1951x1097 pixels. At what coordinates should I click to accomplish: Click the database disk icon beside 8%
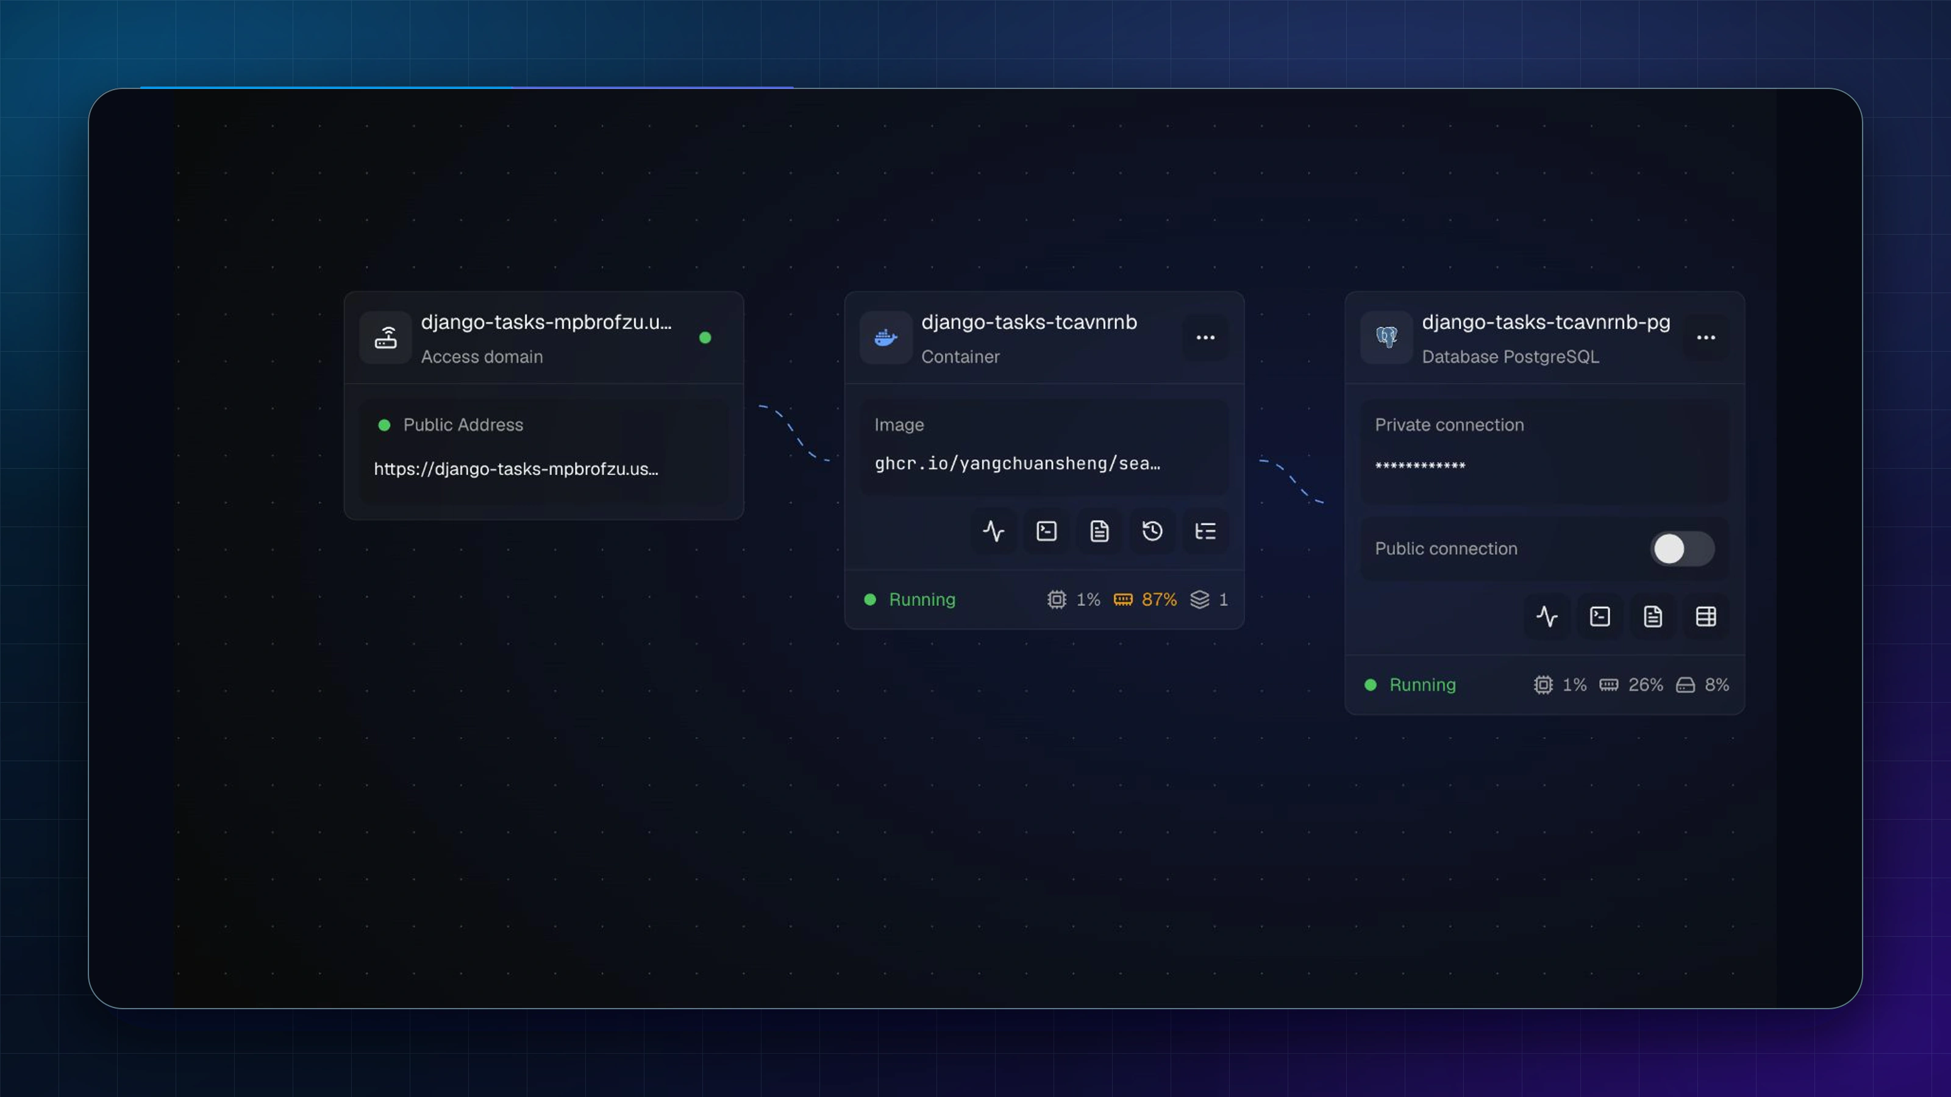[x=1685, y=685]
